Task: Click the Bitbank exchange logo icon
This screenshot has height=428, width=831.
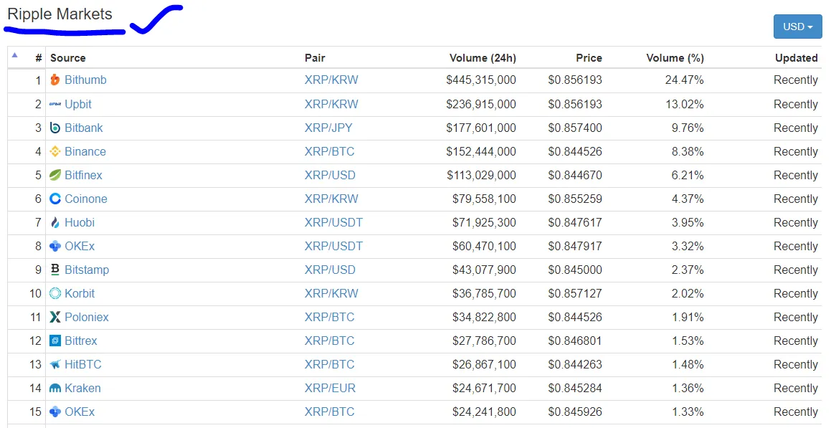Action: [55, 128]
